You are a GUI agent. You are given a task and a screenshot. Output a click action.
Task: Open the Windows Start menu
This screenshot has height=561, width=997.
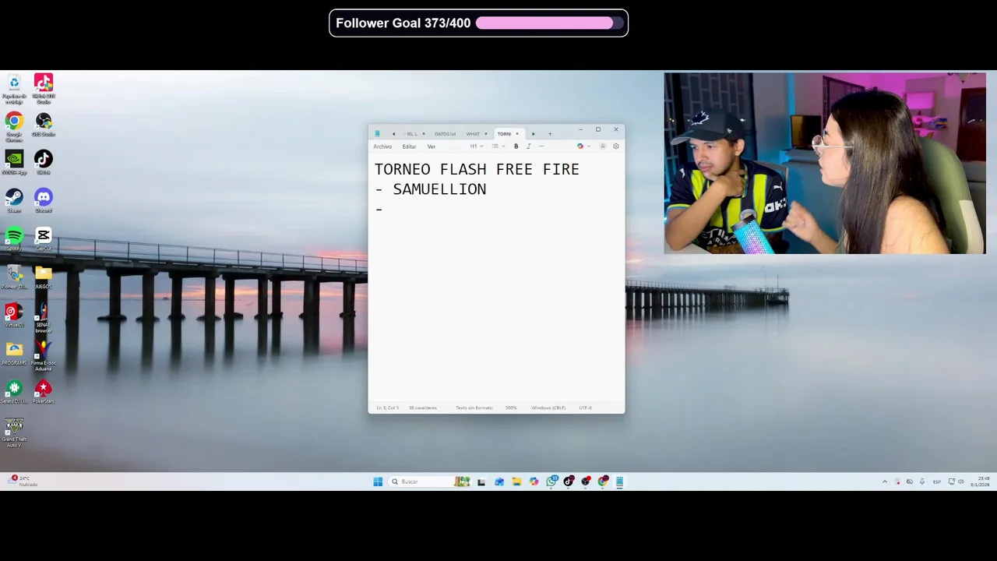click(x=378, y=482)
